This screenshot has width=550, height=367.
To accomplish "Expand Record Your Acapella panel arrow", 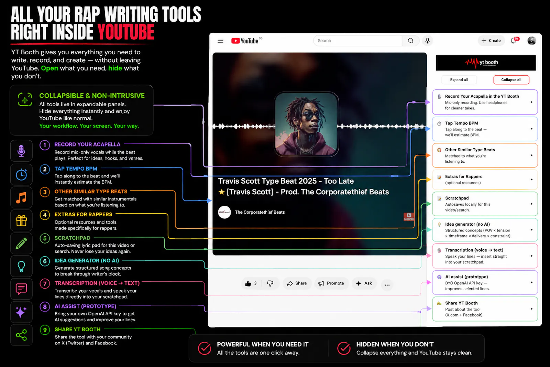I will [531, 102].
